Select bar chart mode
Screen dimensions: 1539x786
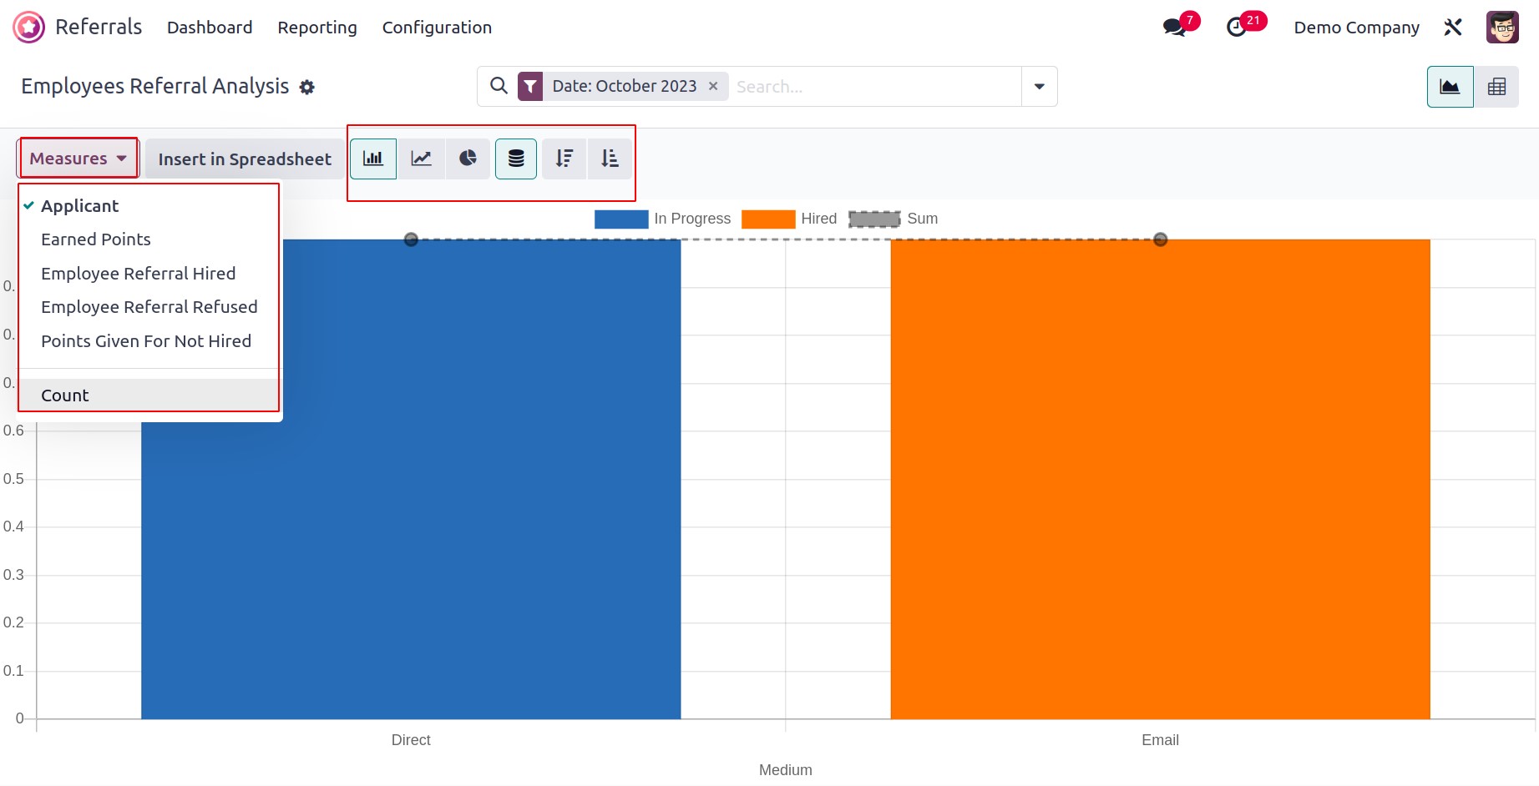tap(373, 159)
